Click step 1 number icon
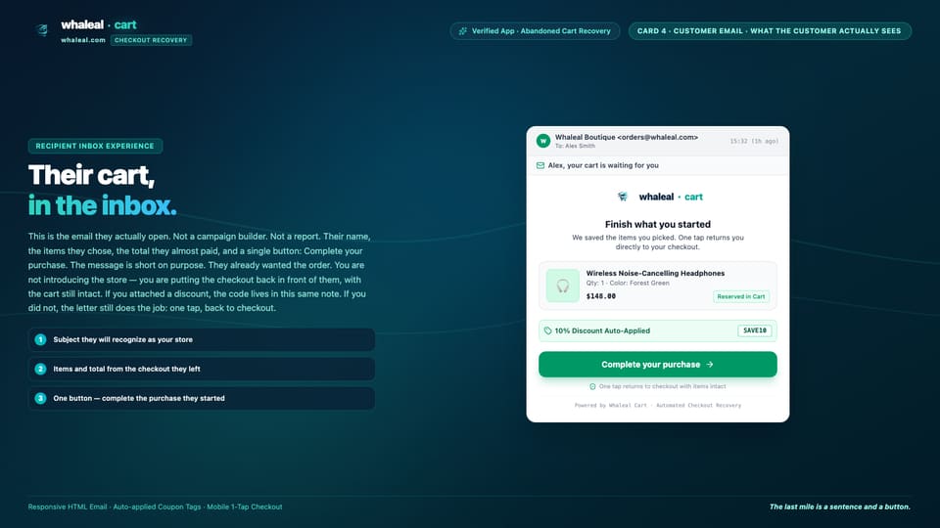The image size is (940, 528). click(x=40, y=339)
